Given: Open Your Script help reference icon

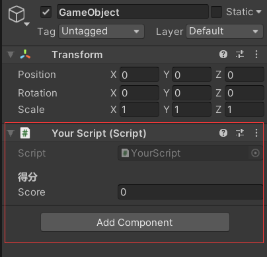Looking at the screenshot, I should 223,133.
